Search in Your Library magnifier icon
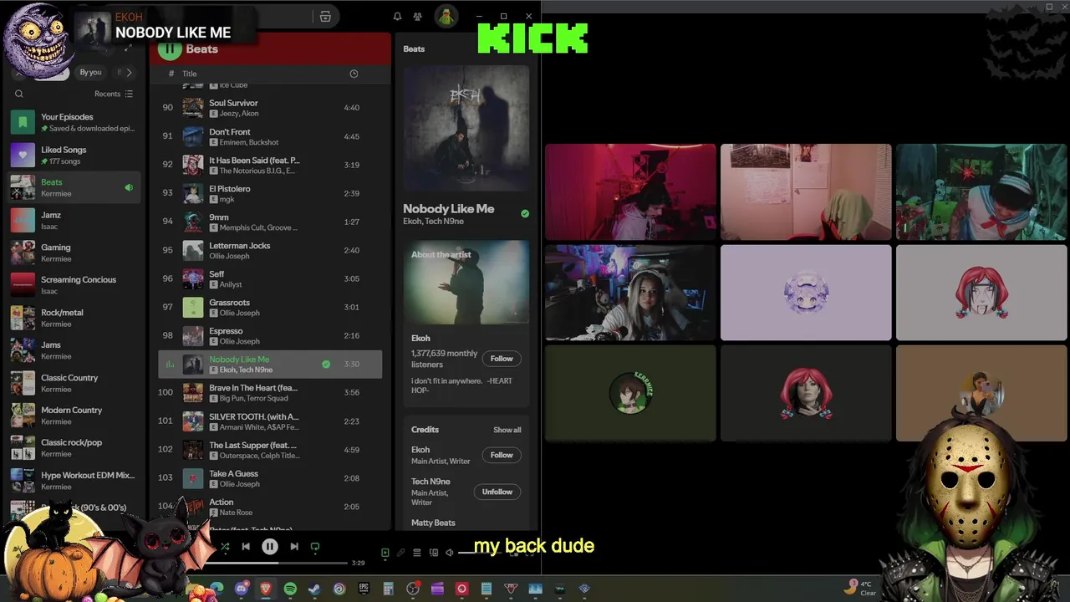The width and height of the screenshot is (1070, 602). click(x=19, y=94)
